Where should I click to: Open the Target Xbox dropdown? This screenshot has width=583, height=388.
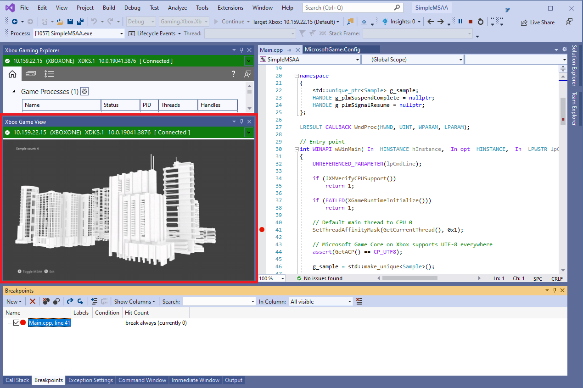coord(296,22)
